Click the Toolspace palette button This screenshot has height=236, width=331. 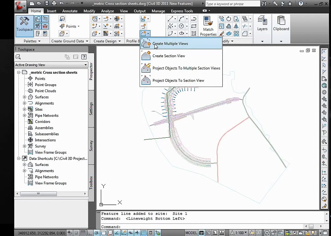click(25, 26)
